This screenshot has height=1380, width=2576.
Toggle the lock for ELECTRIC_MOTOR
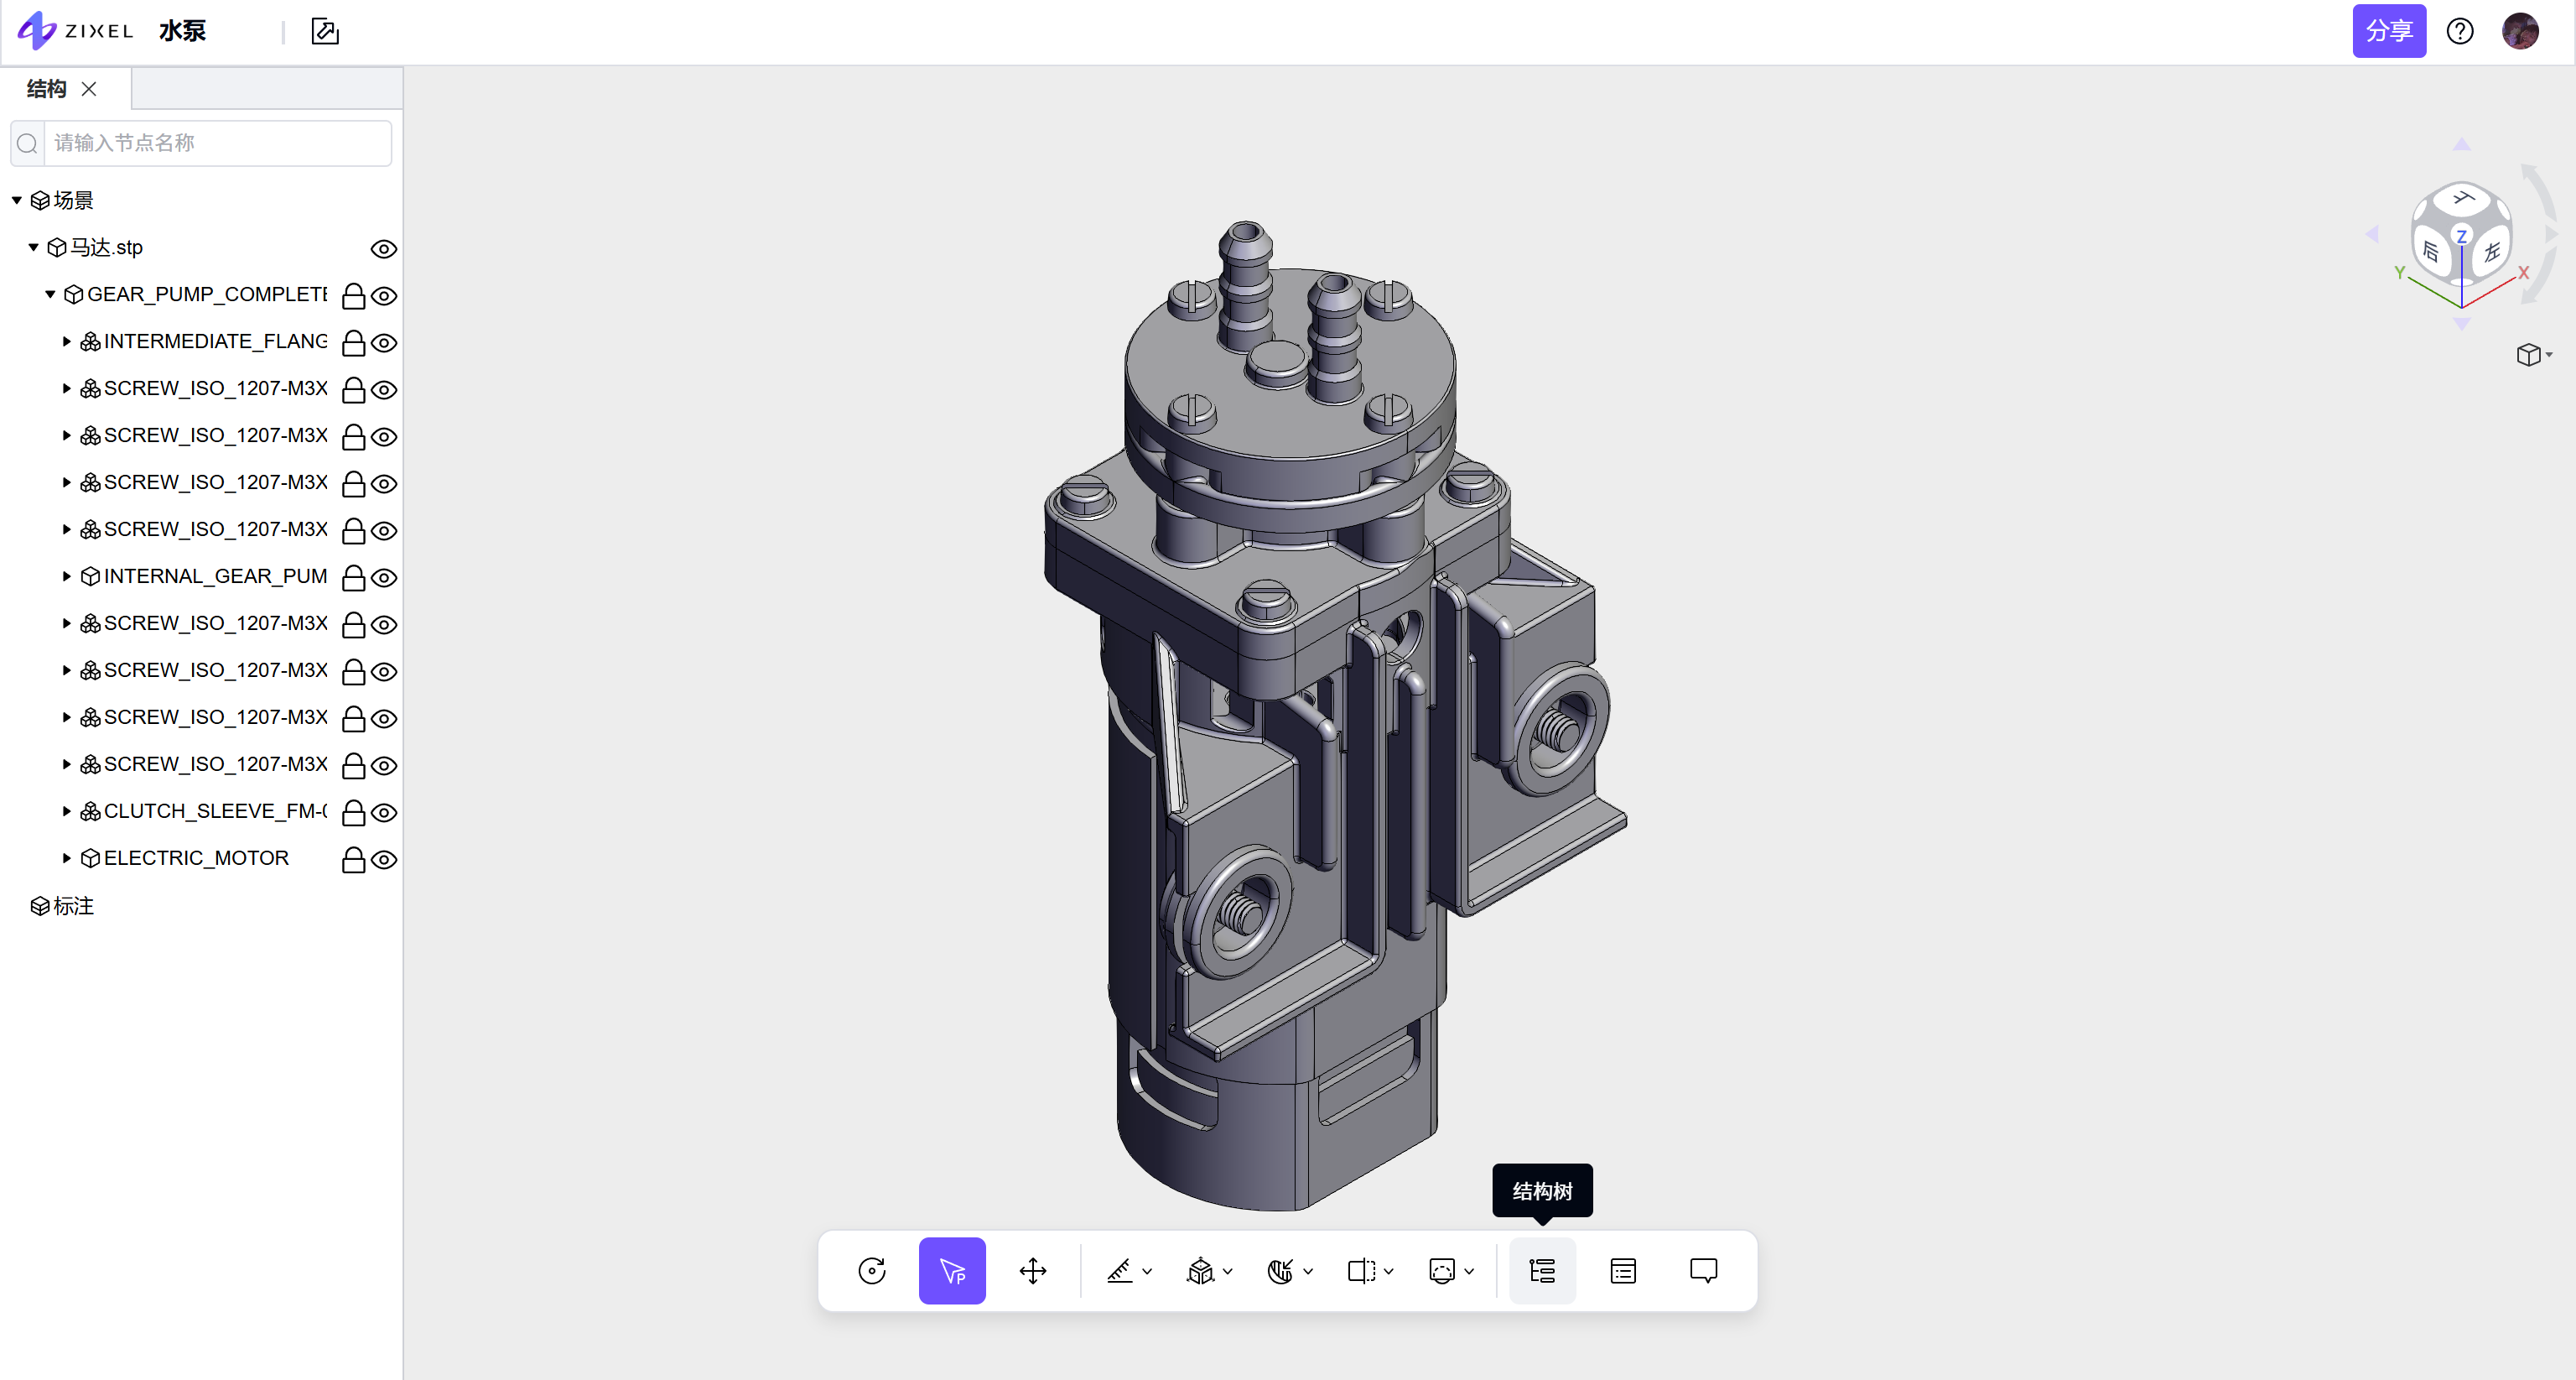coord(353,860)
